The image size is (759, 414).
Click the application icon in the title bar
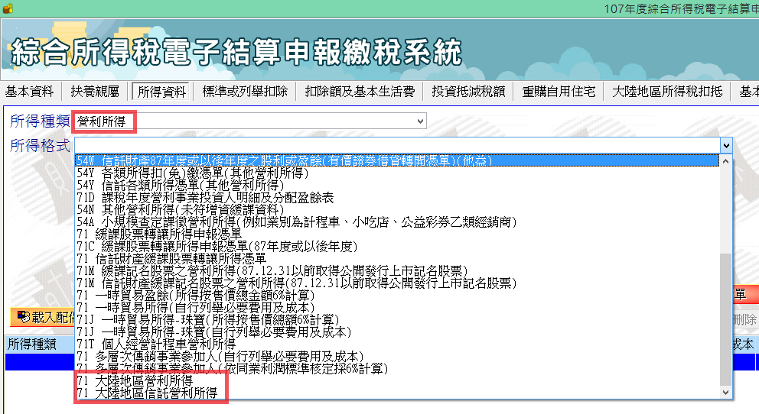[7, 8]
